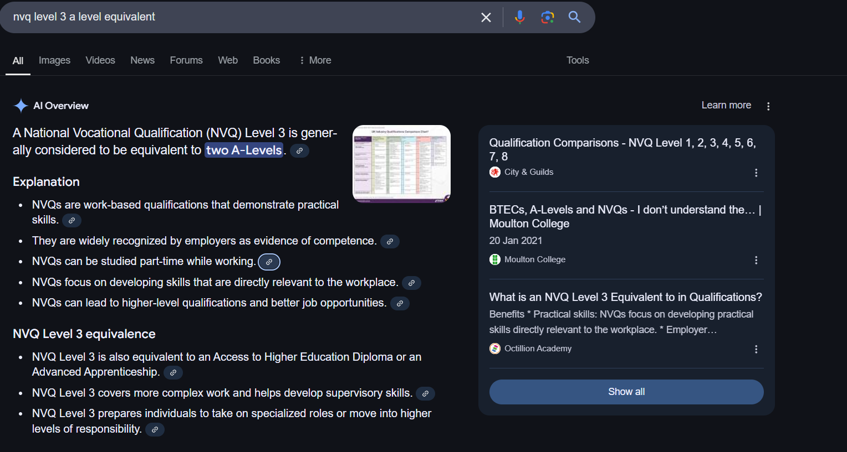Switch to the Books tab
Image resolution: width=847 pixels, height=452 pixels.
[x=267, y=60]
